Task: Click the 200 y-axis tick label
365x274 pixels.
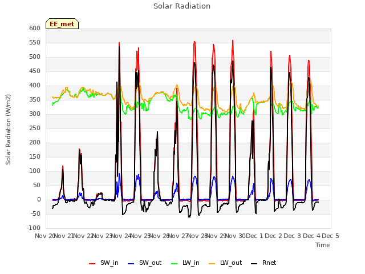Action: click(x=35, y=143)
